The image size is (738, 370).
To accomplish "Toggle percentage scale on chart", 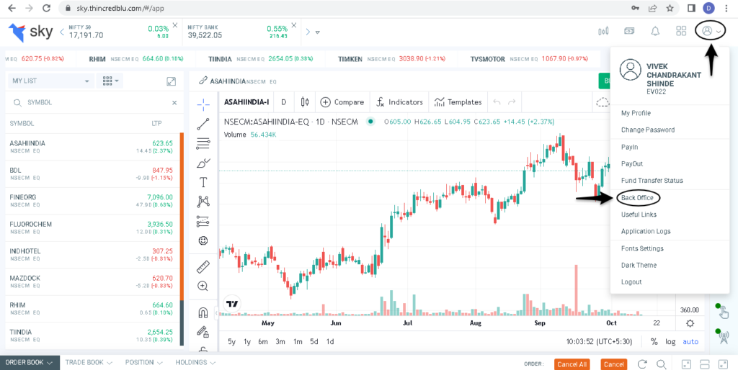I will coord(654,342).
